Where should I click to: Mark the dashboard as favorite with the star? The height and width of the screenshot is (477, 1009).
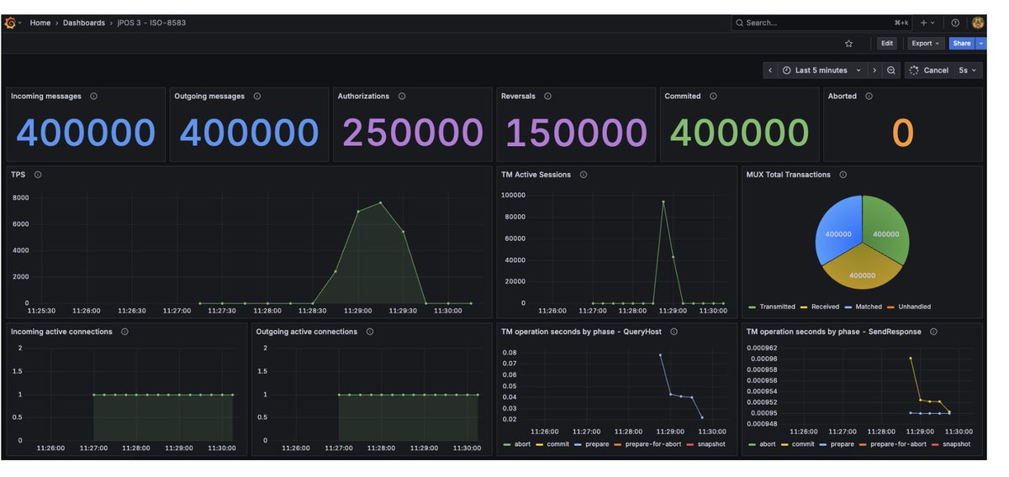[849, 44]
